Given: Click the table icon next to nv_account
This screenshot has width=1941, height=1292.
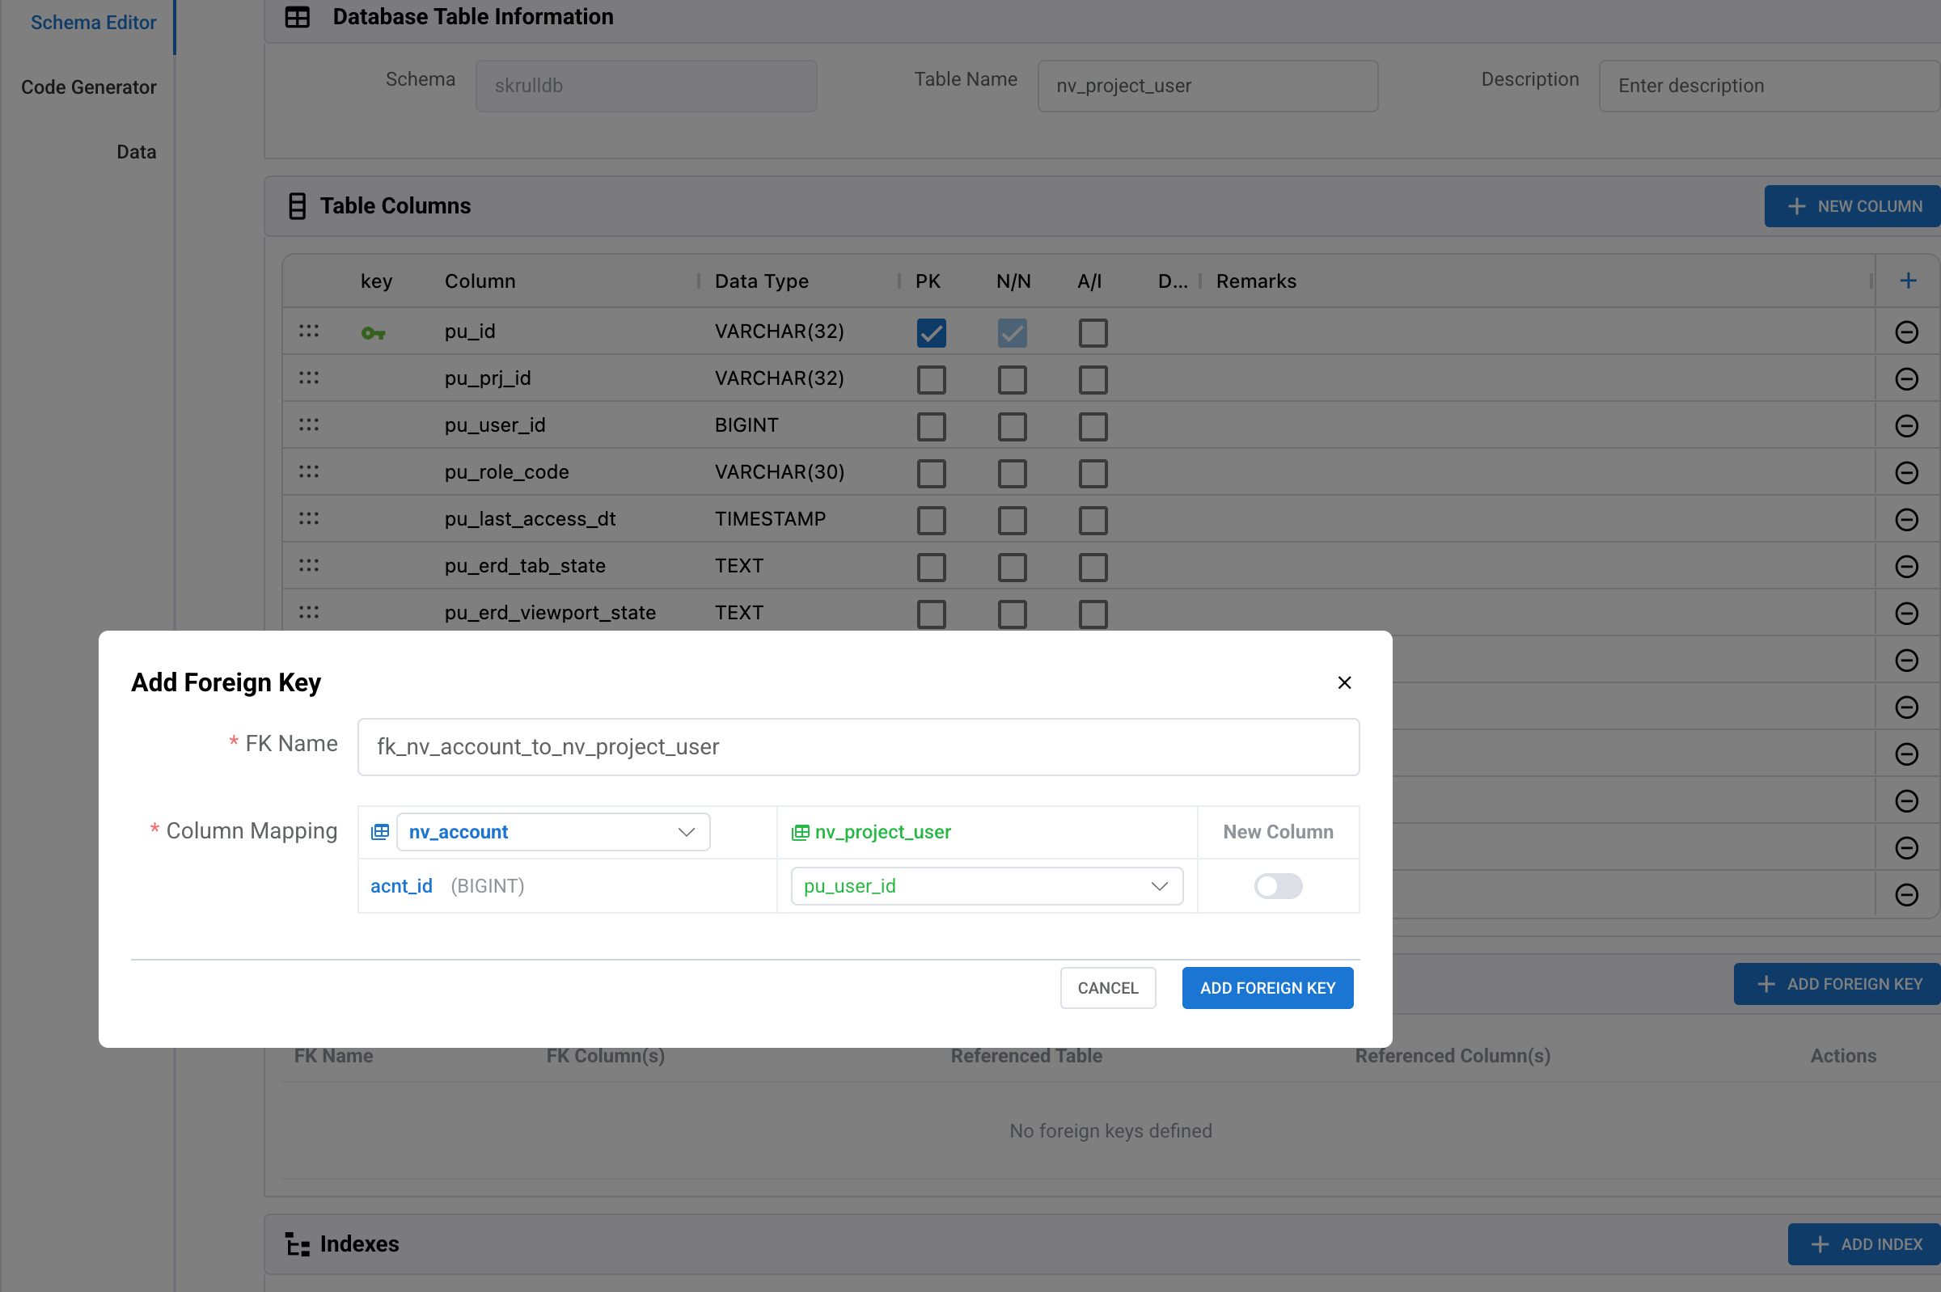Looking at the screenshot, I should pos(380,831).
